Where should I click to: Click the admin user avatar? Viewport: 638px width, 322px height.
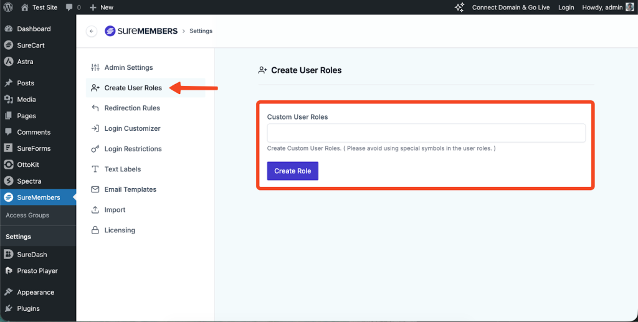[x=629, y=7]
